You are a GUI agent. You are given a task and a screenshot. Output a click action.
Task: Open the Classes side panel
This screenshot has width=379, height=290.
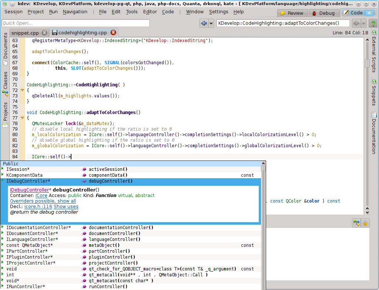click(5, 84)
